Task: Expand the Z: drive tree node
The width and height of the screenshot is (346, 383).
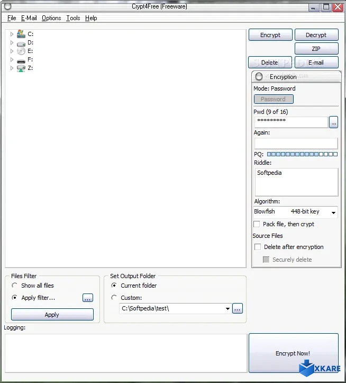Action: click(x=12, y=68)
